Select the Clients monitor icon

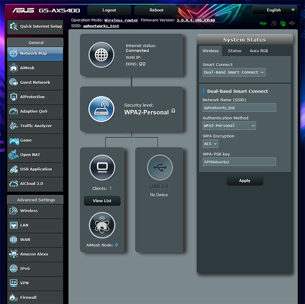pos(102,168)
